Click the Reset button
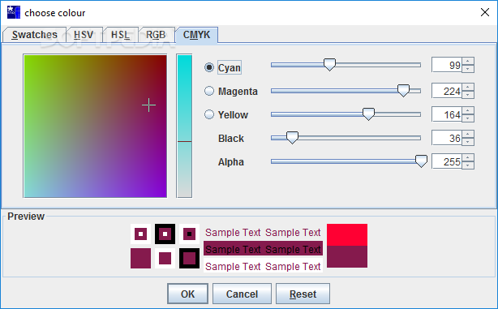498x309 pixels. pos(303,294)
